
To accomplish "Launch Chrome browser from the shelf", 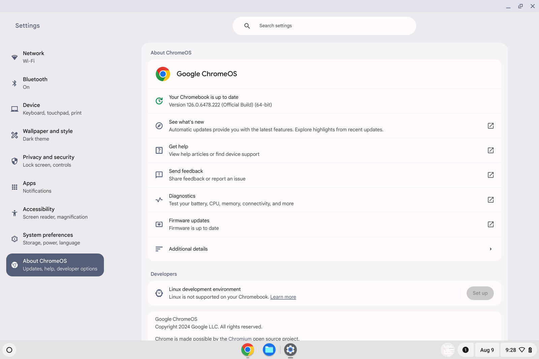I will coord(248,350).
